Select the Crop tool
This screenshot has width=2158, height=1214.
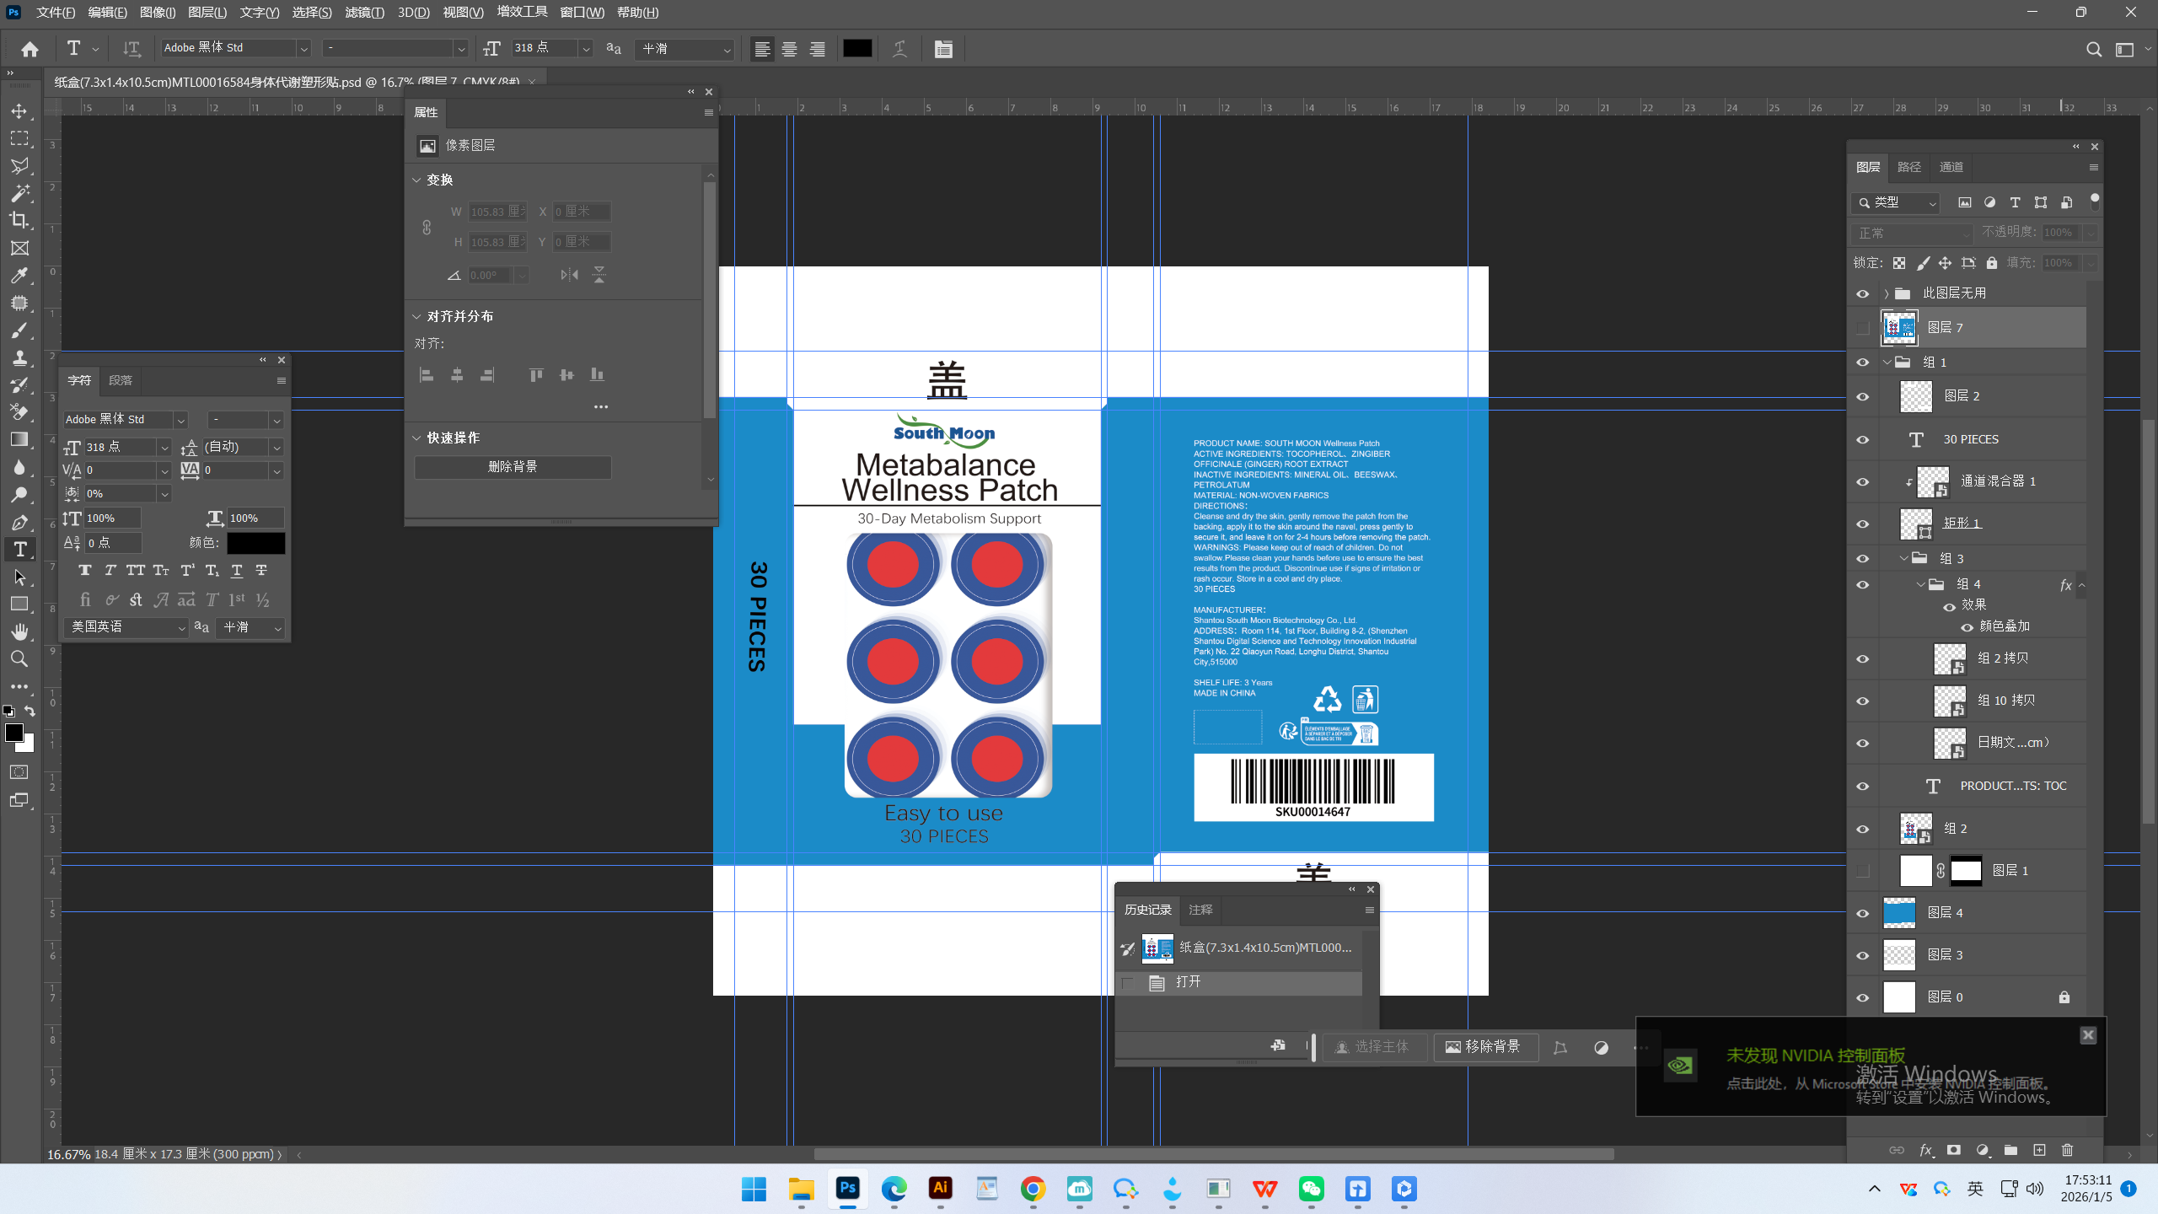click(x=19, y=221)
